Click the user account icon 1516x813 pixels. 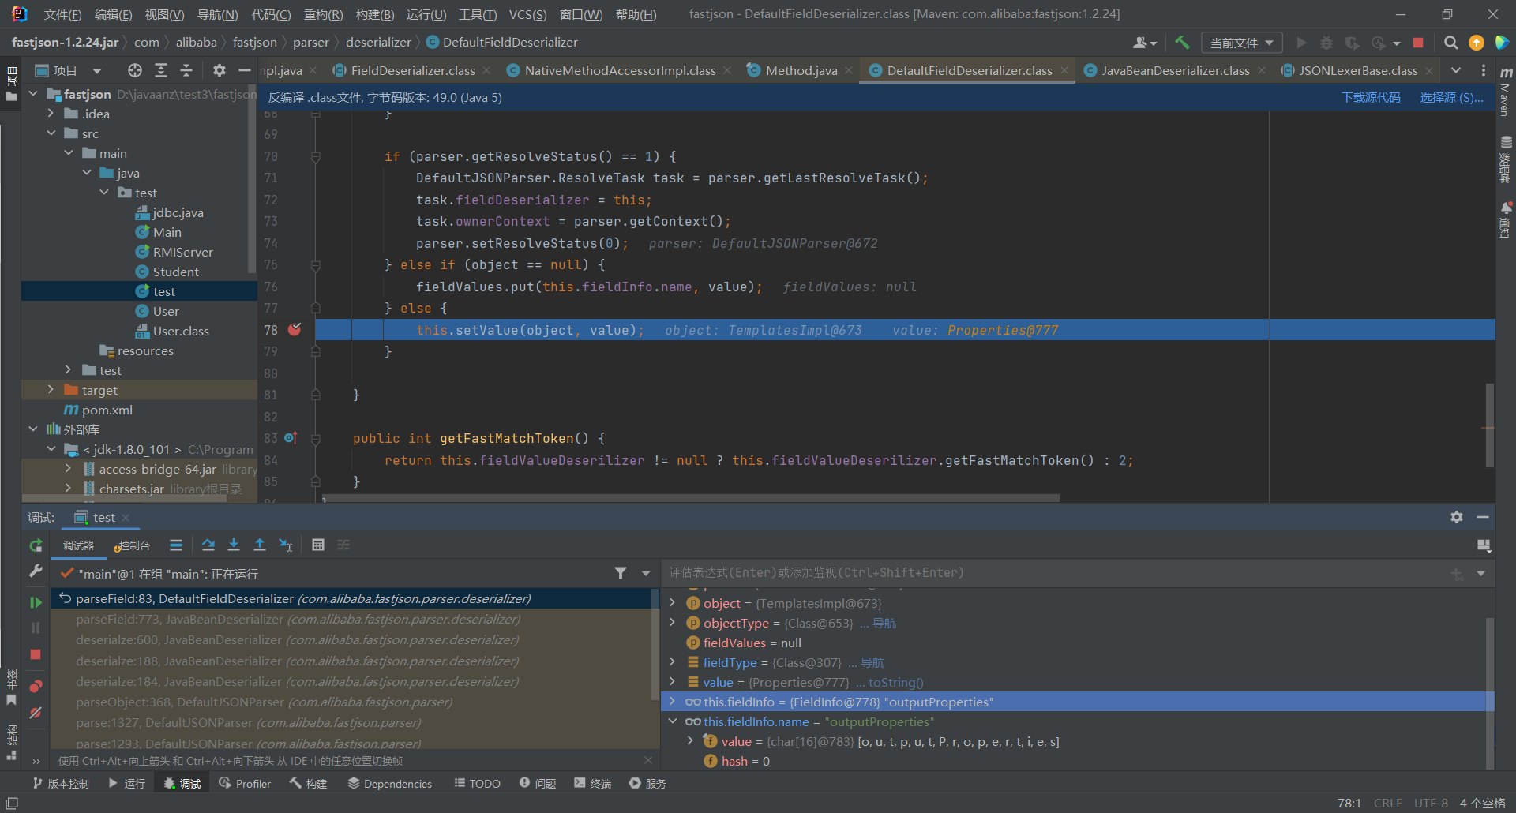[x=1145, y=43]
